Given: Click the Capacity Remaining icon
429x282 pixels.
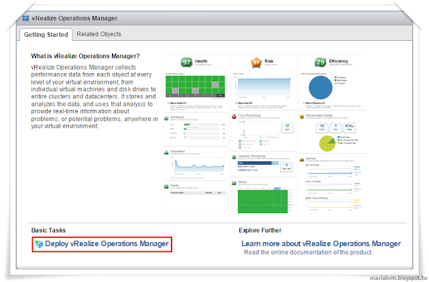Looking at the screenshot, I should (234, 157).
